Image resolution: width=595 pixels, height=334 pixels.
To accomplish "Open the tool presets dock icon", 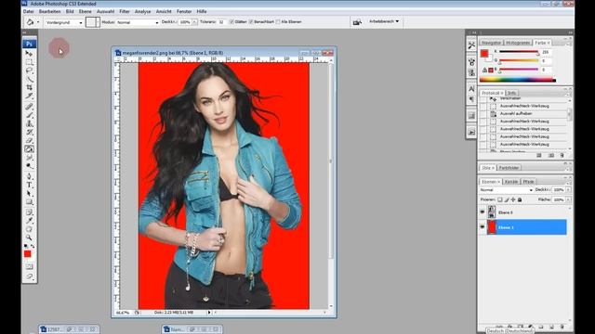I will [471, 45].
